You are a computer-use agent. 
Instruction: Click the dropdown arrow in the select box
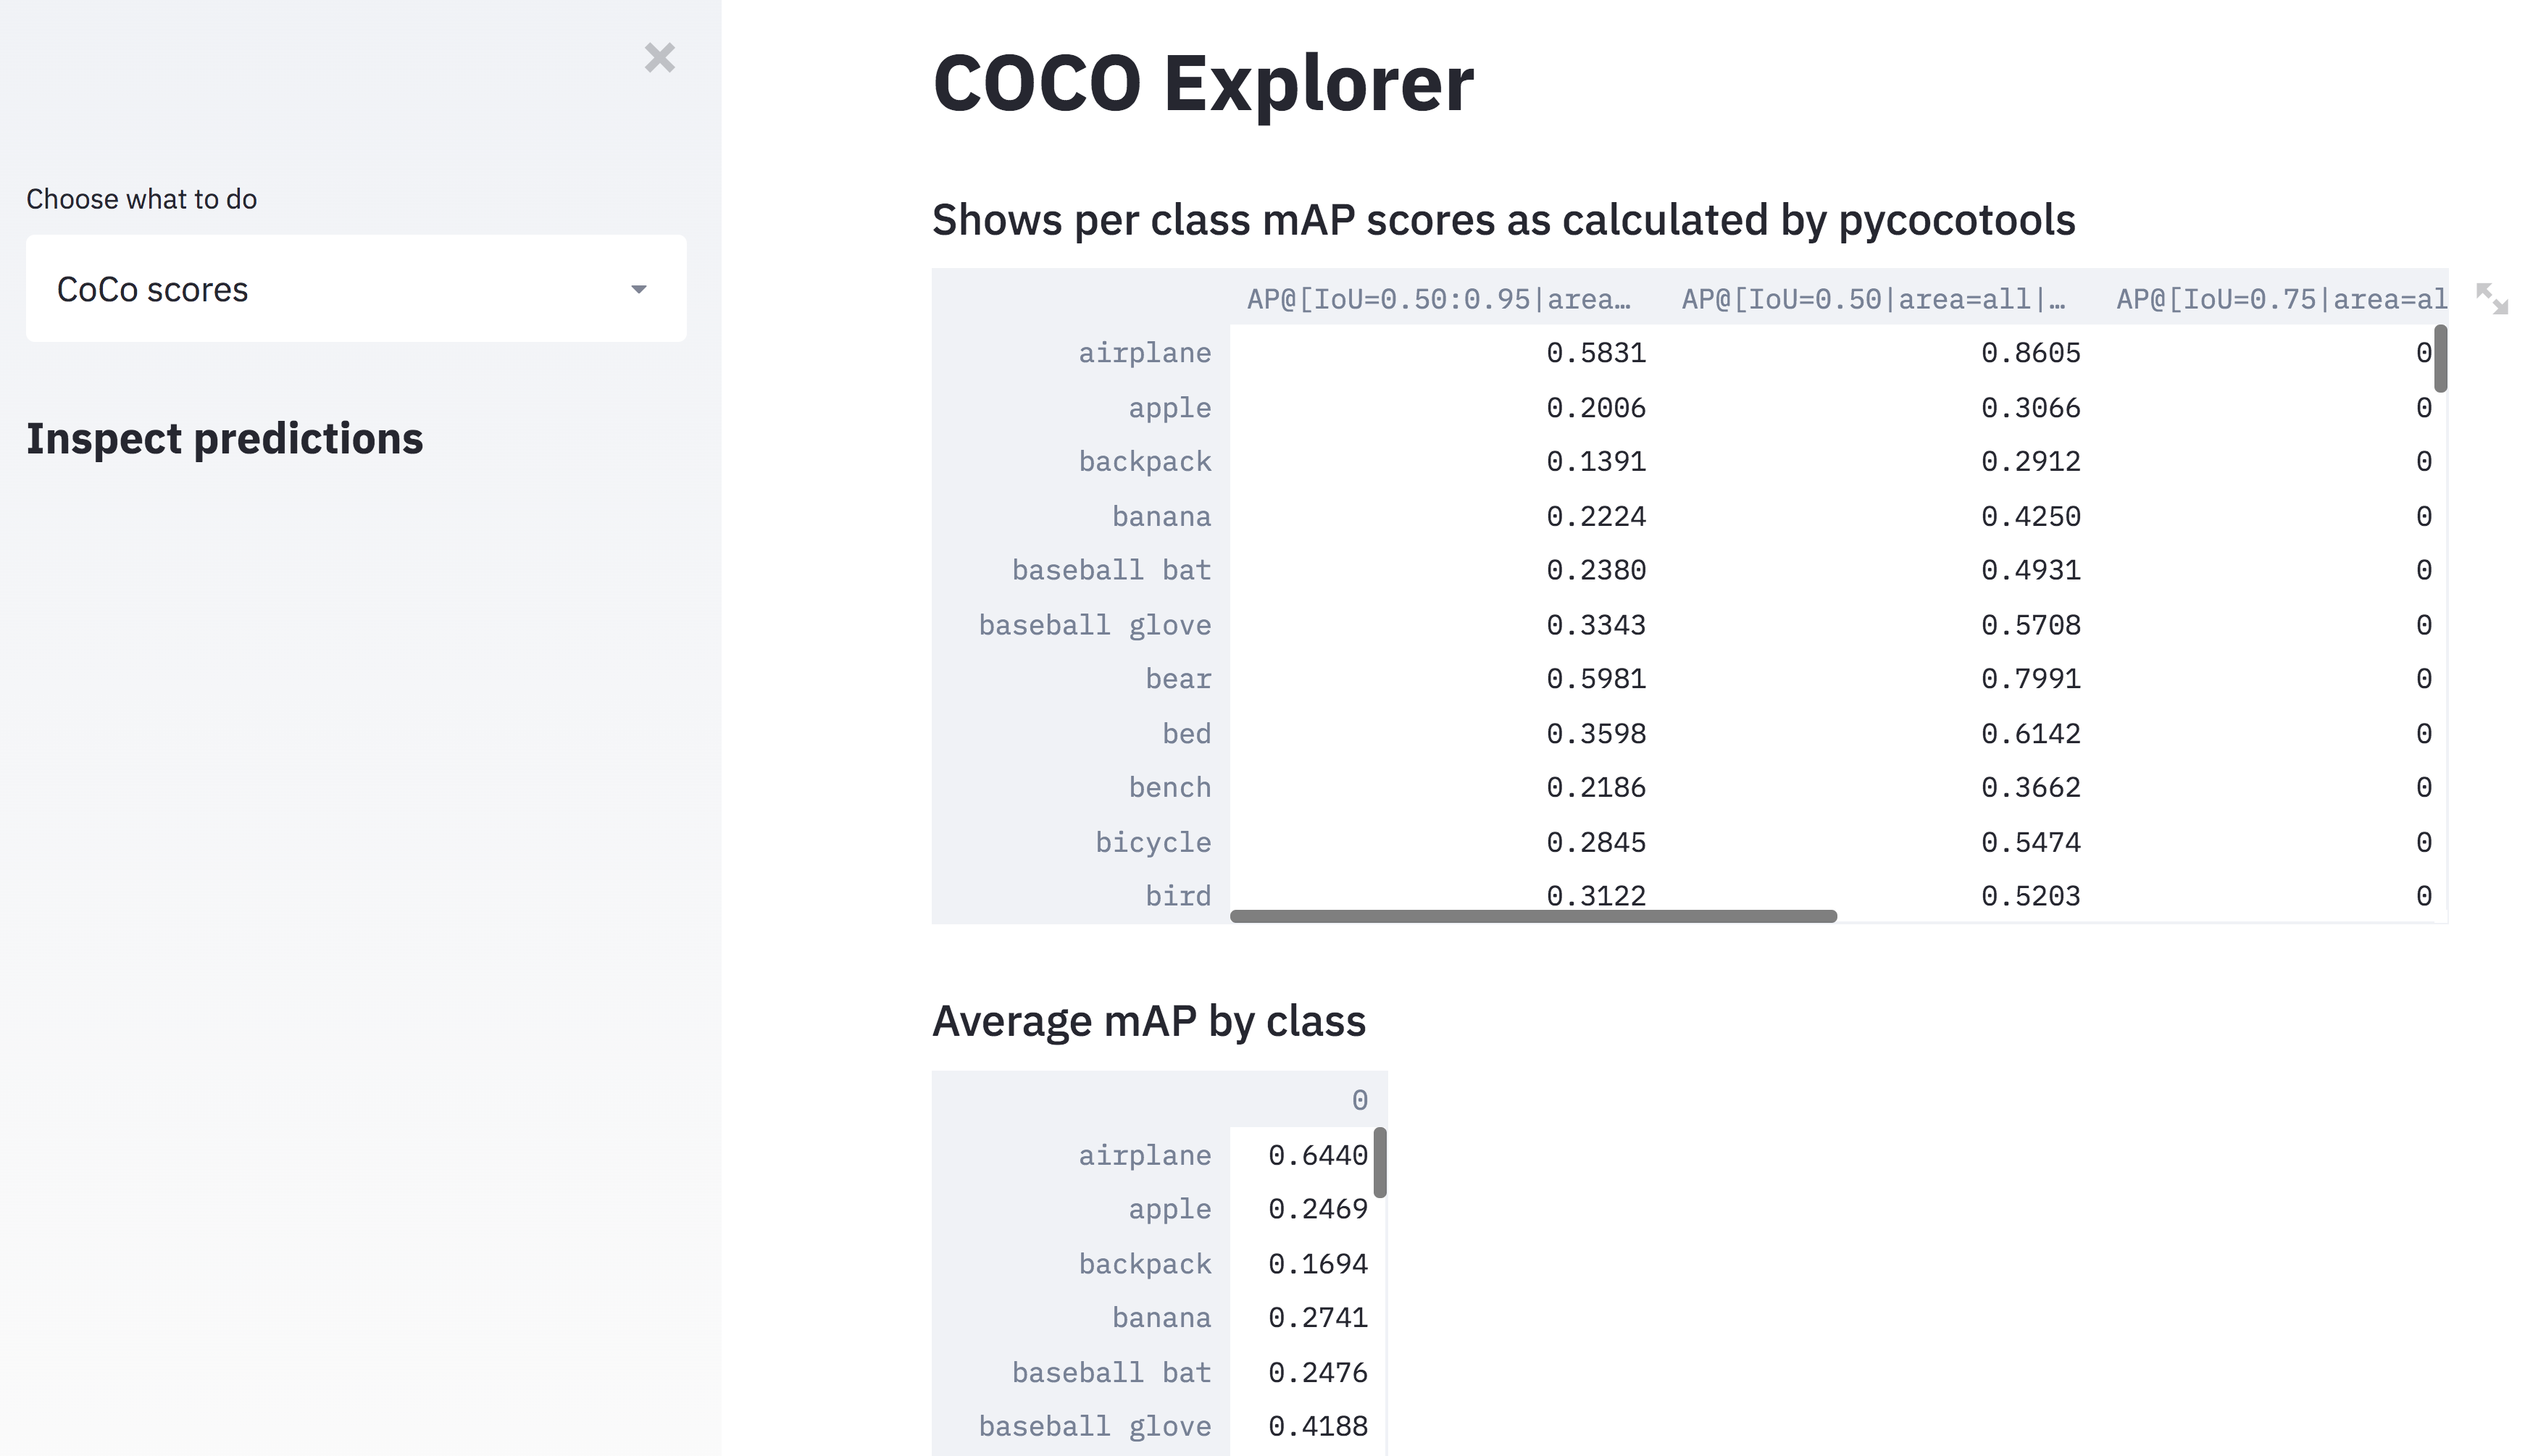pyautogui.click(x=639, y=290)
